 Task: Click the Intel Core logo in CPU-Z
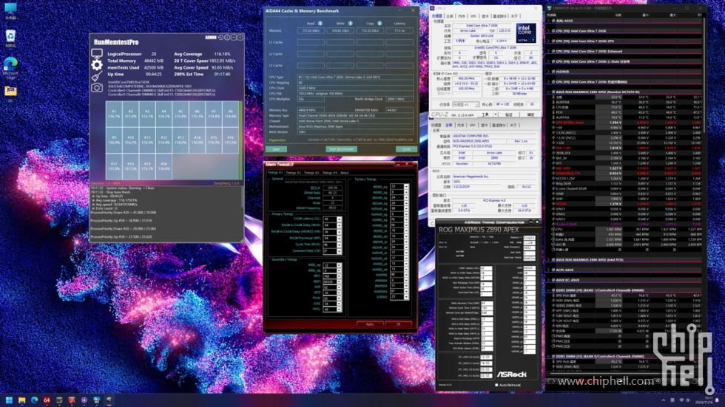pyautogui.click(x=526, y=33)
